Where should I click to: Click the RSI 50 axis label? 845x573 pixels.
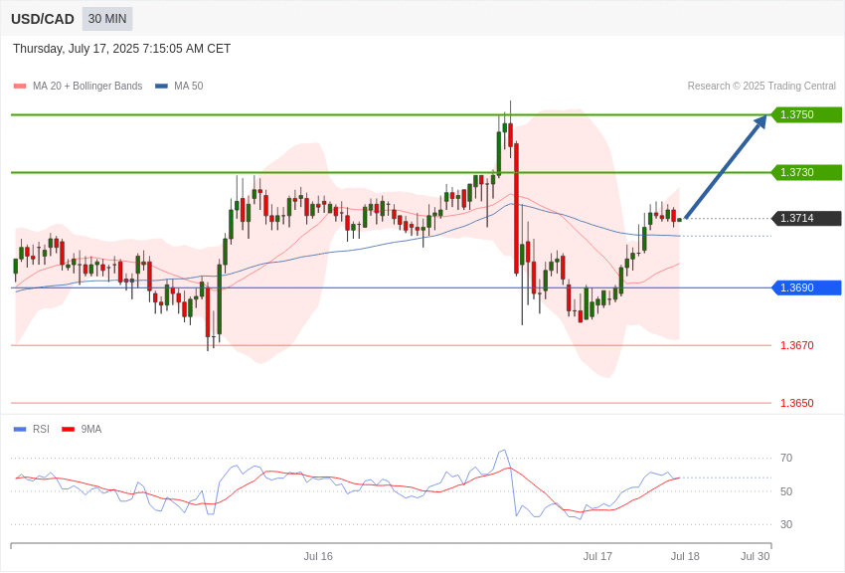(786, 491)
